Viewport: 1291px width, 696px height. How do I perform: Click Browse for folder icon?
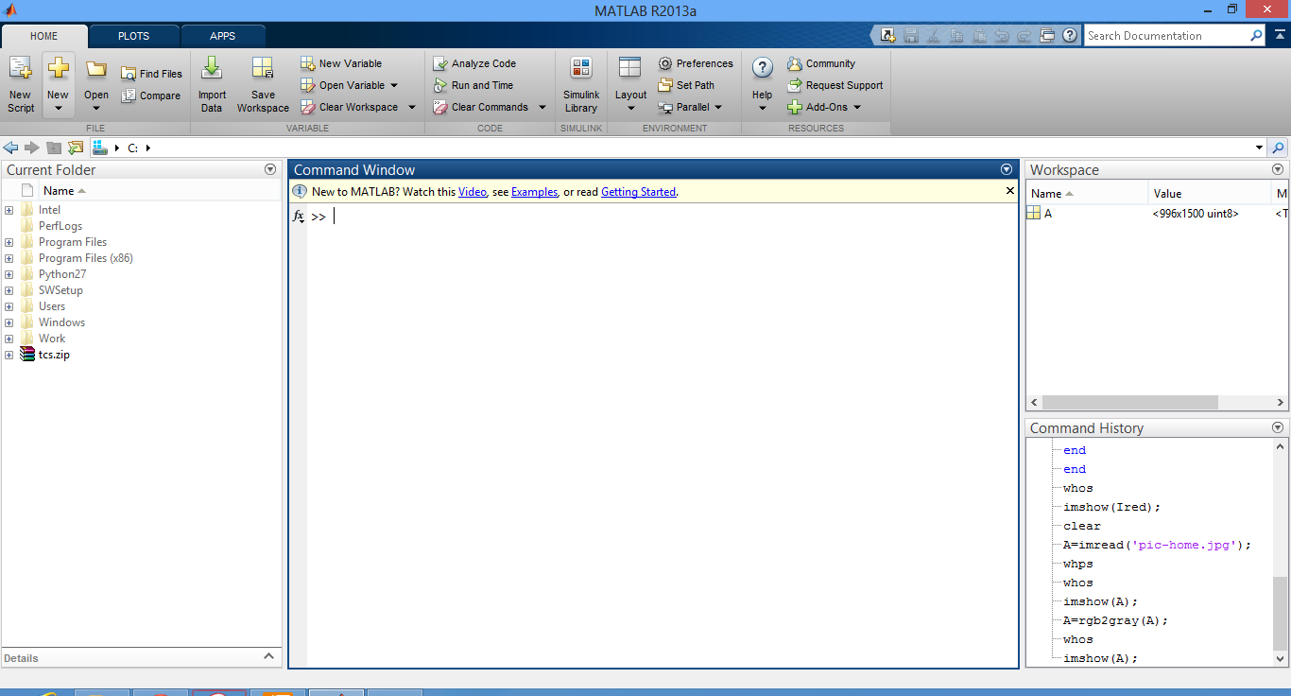coord(76,148)
